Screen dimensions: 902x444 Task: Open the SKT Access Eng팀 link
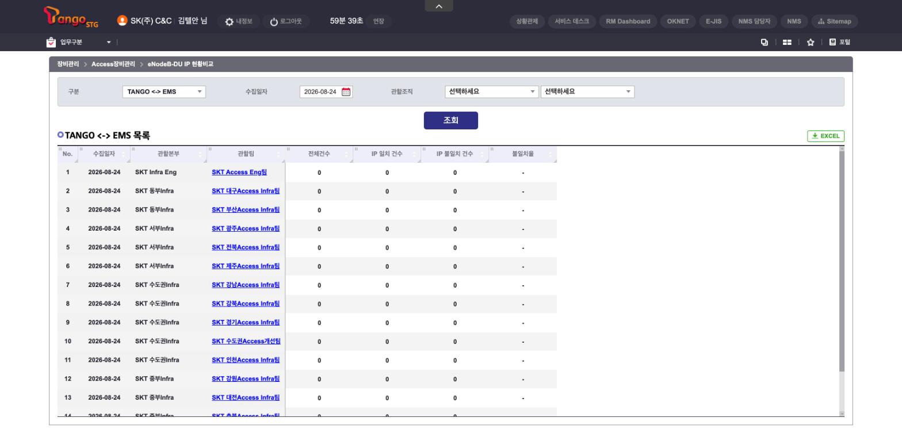(239, 173)
